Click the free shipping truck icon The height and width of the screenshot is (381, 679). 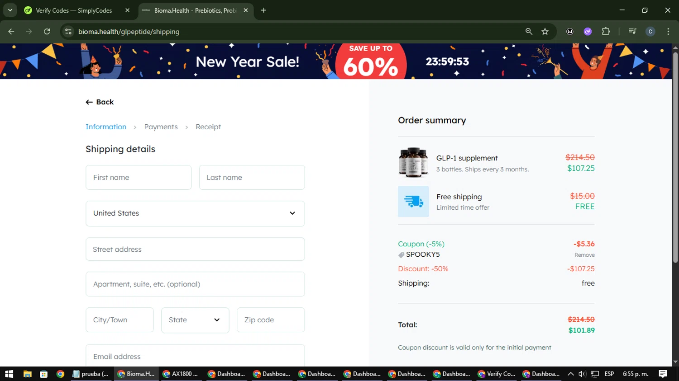pos(413,202)
